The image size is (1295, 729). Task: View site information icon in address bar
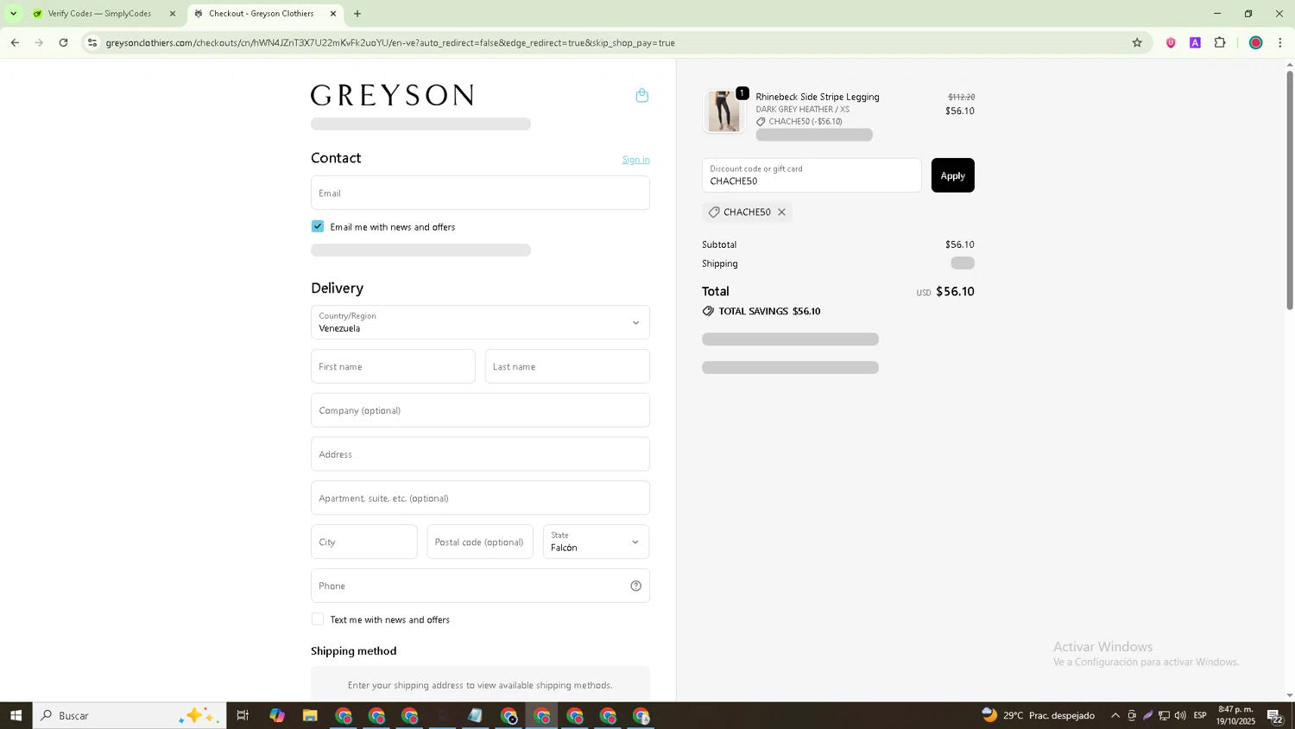[x=92, y=42]
